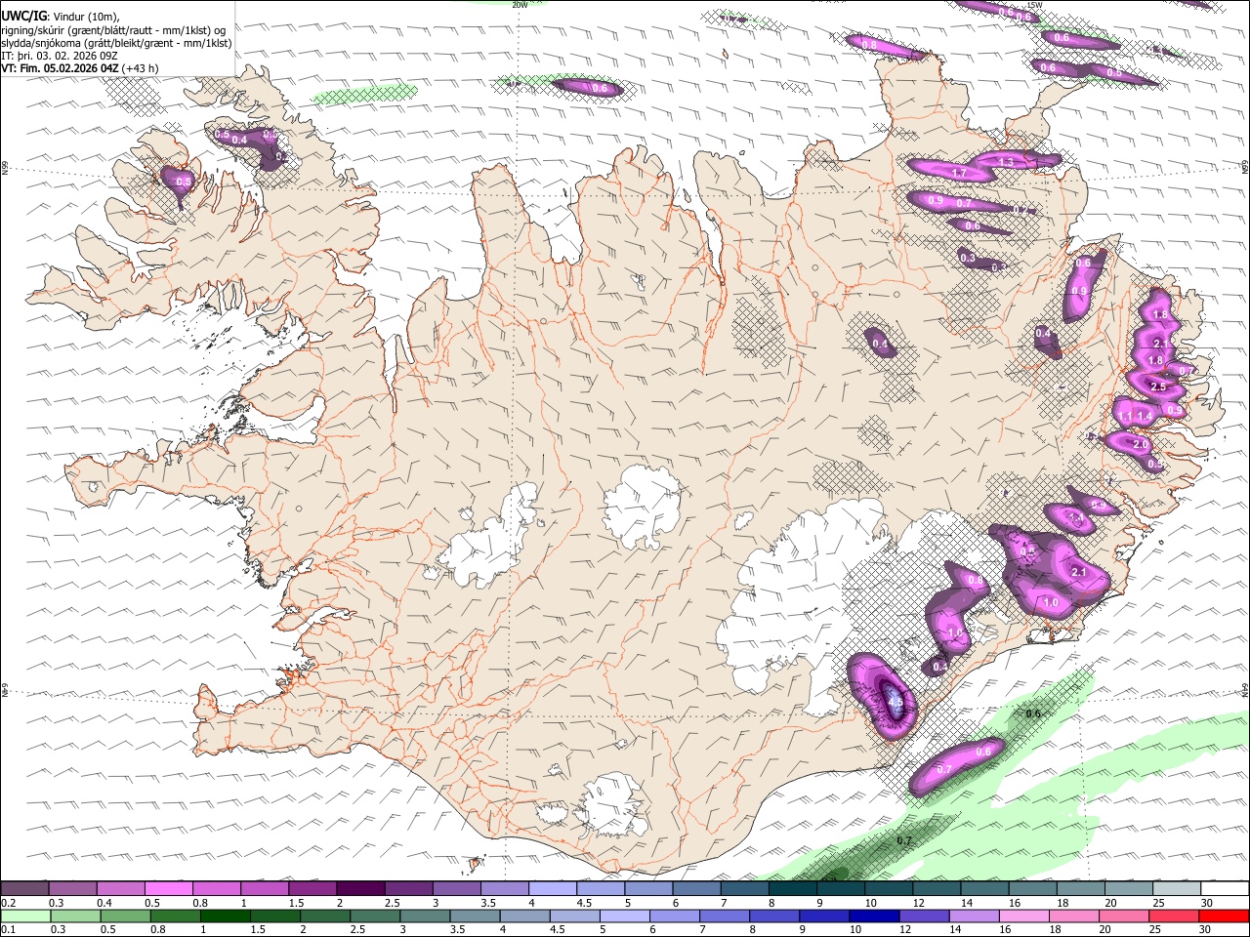Click the slate blue 6 snow legend swatch

[x=697, y=889]
